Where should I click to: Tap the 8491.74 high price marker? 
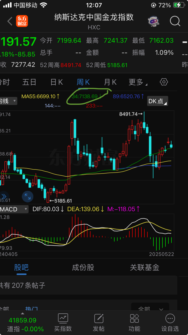[131, 114]
